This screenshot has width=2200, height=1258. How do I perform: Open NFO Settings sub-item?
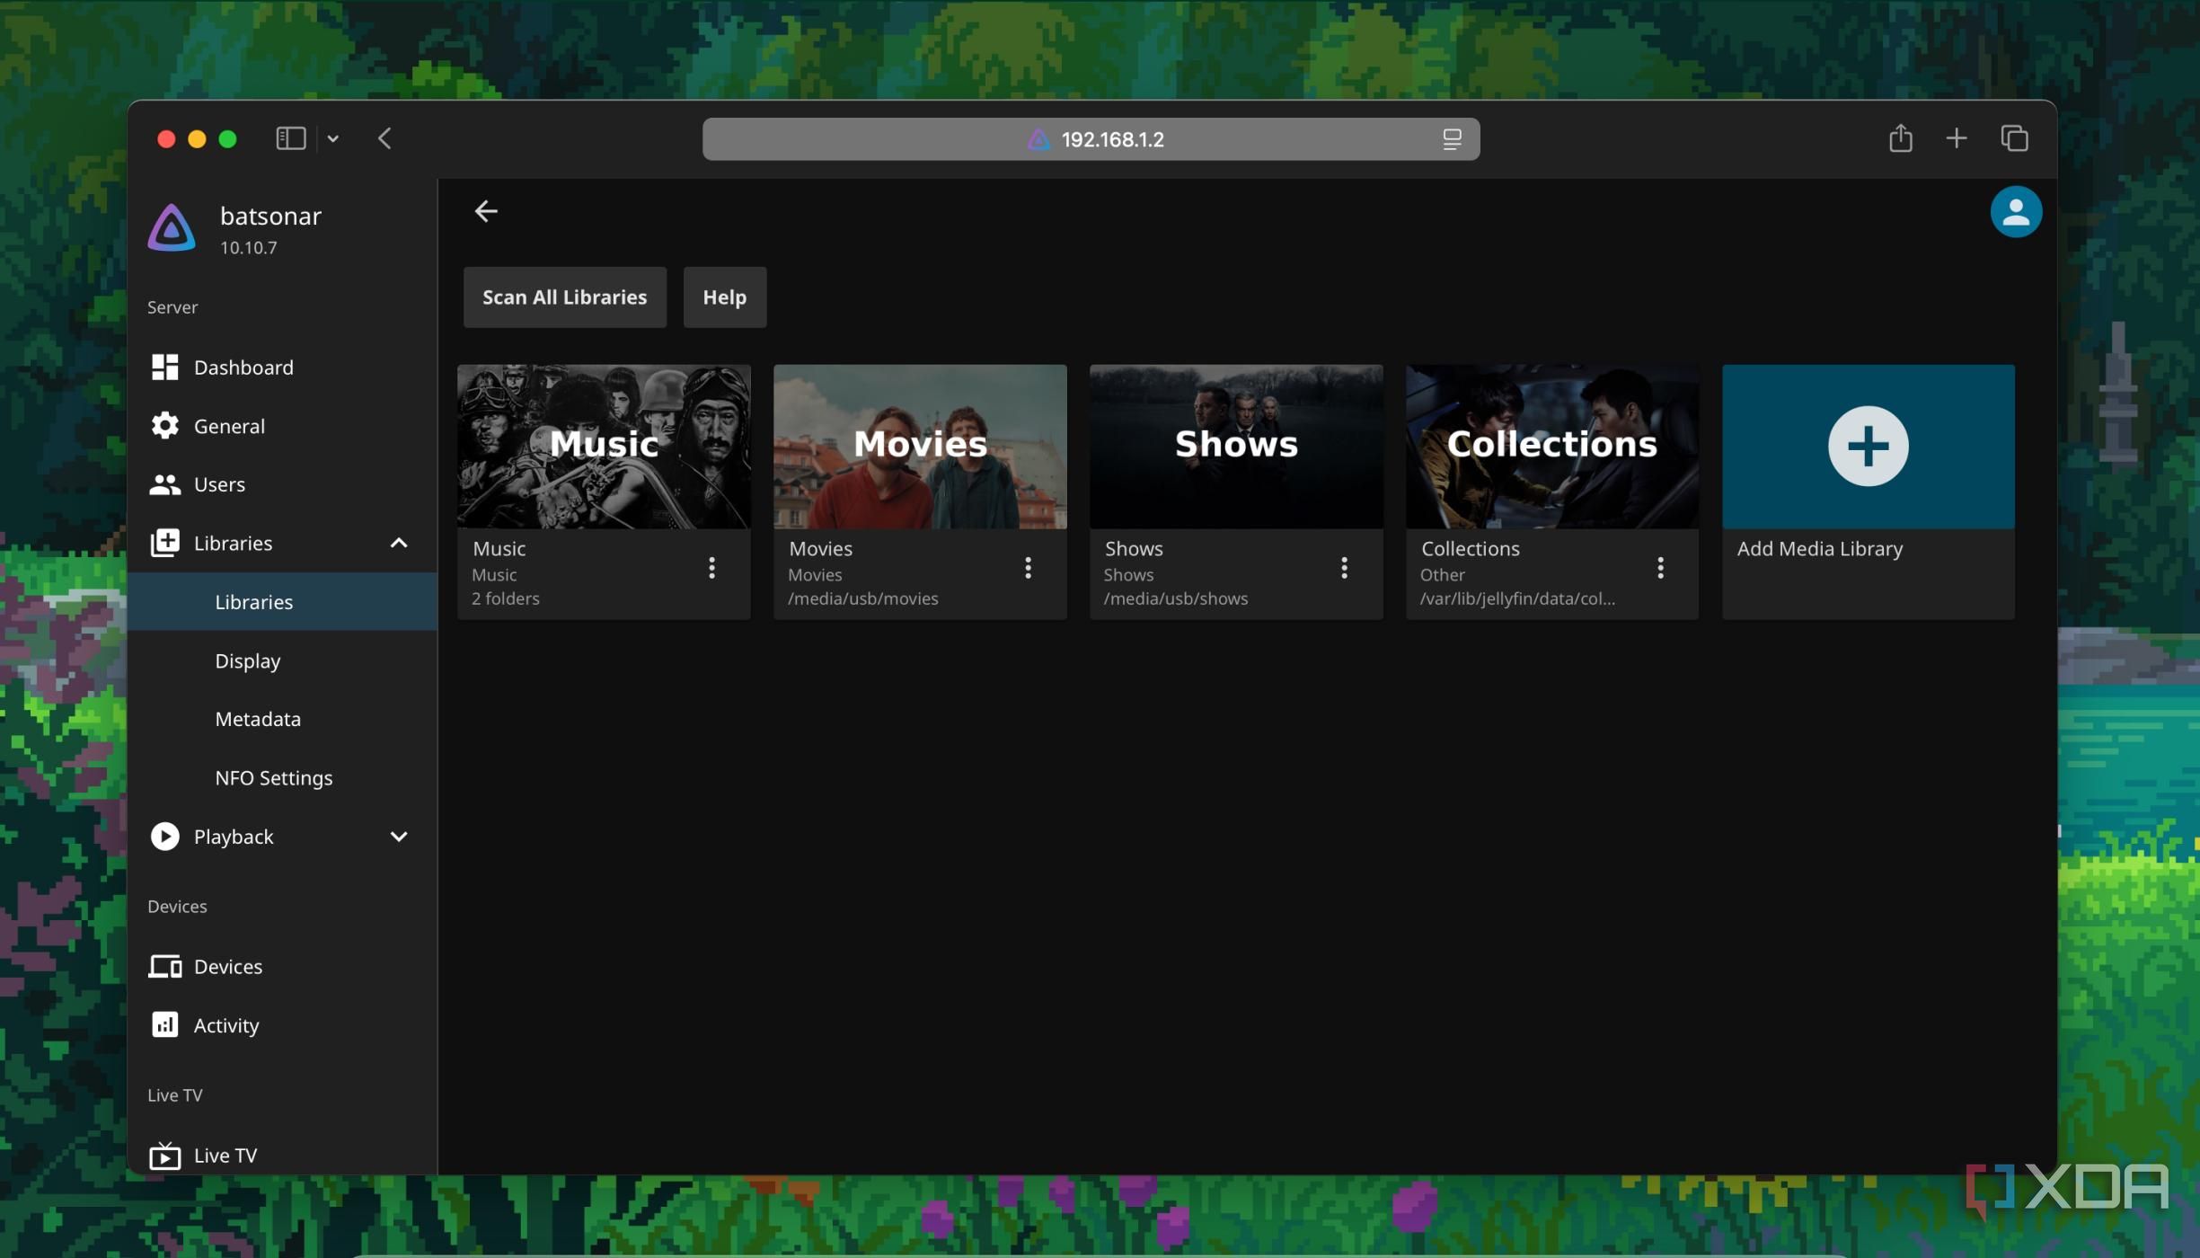click(x=282, y=777)
